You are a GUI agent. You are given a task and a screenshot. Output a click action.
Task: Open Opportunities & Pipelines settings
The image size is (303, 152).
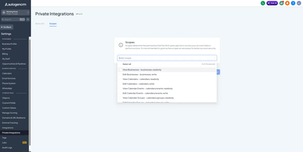[x=14, y=64]
